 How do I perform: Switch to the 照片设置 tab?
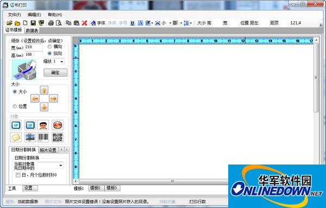48,150
